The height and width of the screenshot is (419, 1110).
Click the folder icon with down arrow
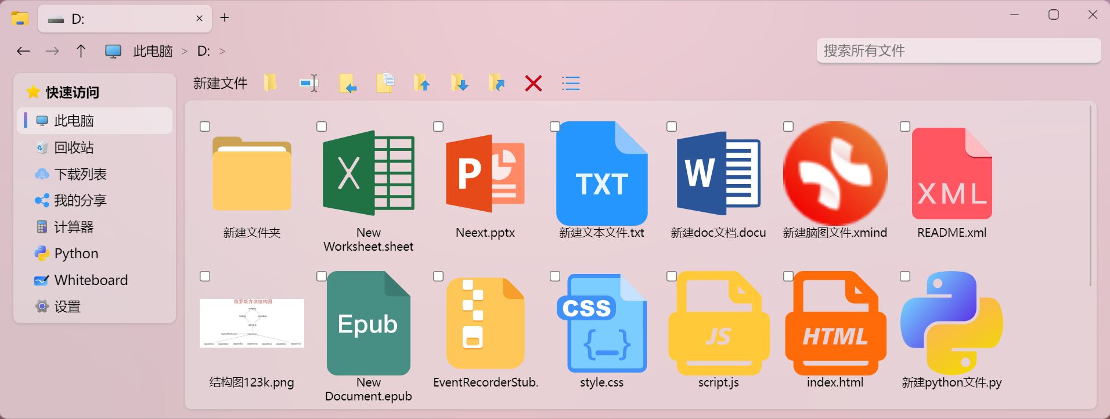[459, 83]
